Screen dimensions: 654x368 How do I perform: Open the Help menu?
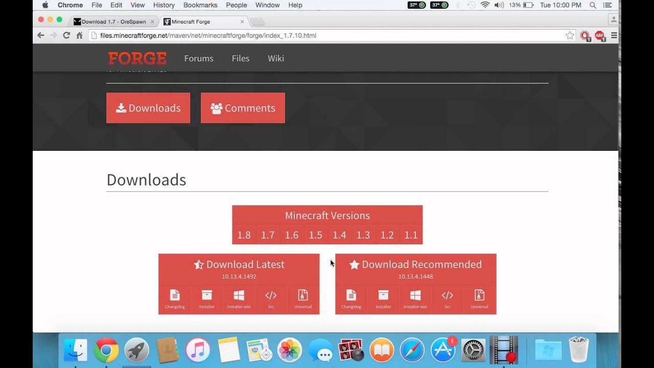[295, 5]
